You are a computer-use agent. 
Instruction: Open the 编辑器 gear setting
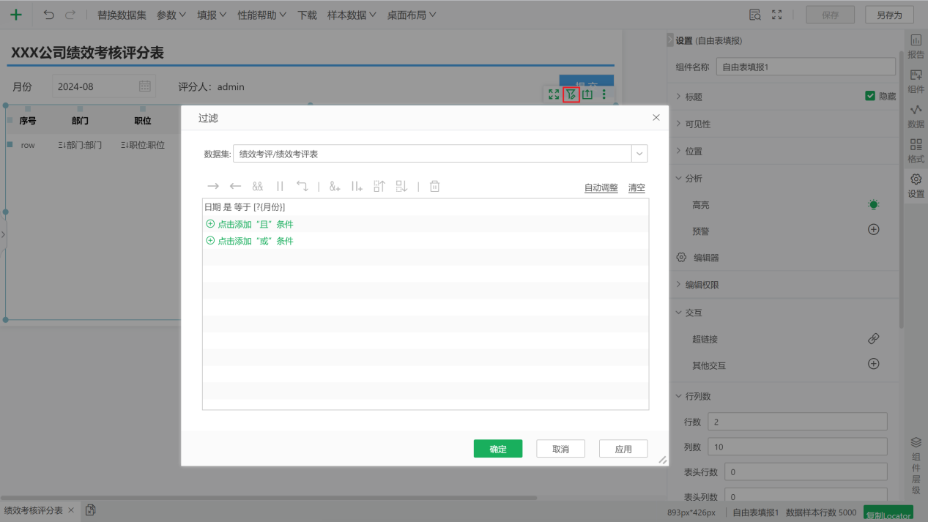[x=681, y=258]
